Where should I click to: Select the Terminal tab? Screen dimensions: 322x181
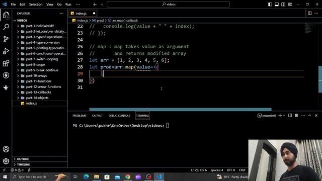tap(142, 116)
